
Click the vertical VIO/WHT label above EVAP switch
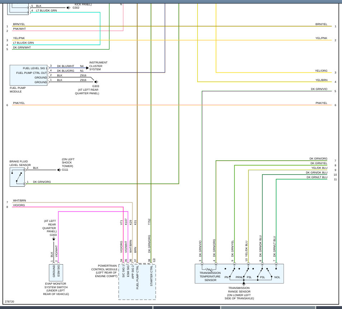click(56, 251)
